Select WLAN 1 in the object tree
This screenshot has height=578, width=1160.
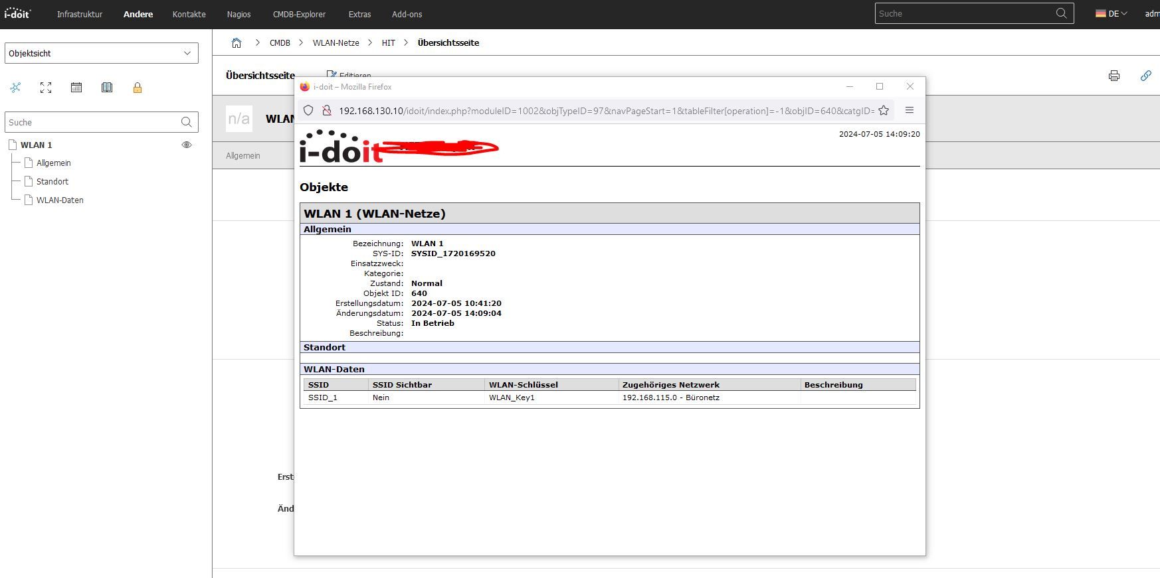click(37, 145)
